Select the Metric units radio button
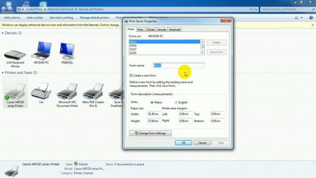 (x=152, y=102)
